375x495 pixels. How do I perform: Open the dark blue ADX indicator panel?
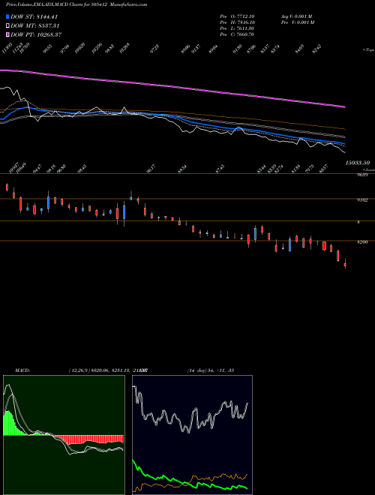point(192,435)
